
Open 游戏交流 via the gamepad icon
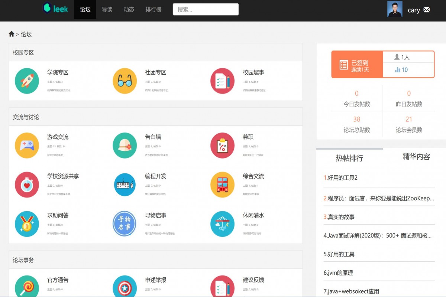pyautogui.click(x=26, y=145)
